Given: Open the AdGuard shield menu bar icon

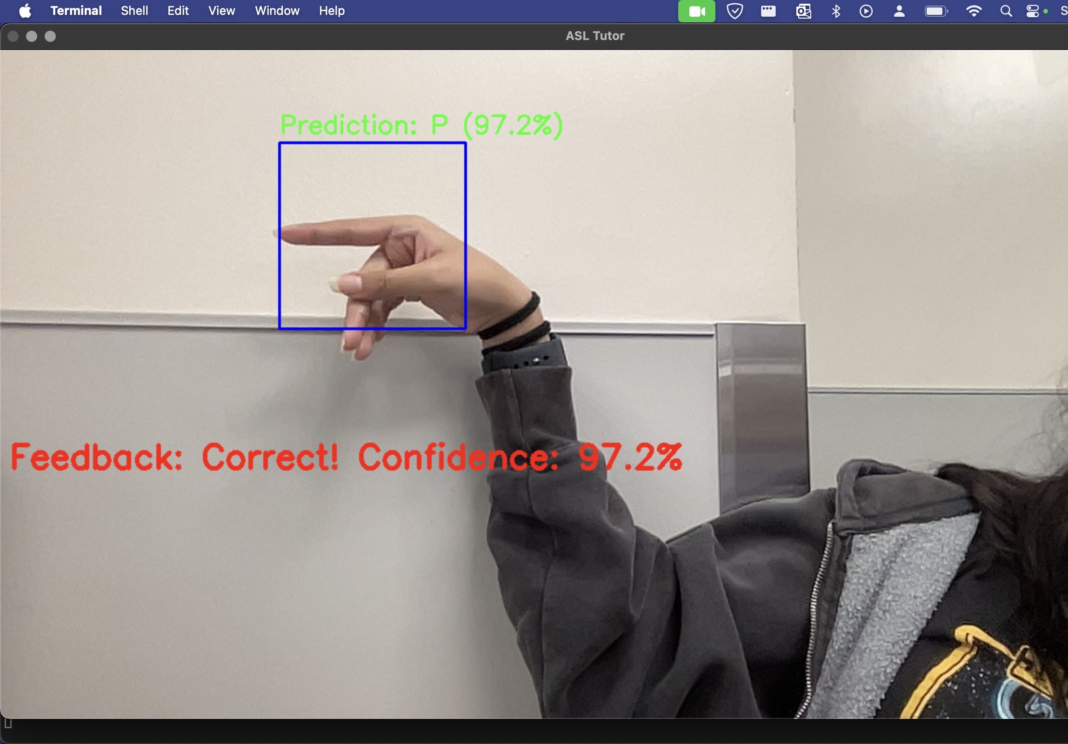Looking at the screenshot, I should [x=734, y=11].
